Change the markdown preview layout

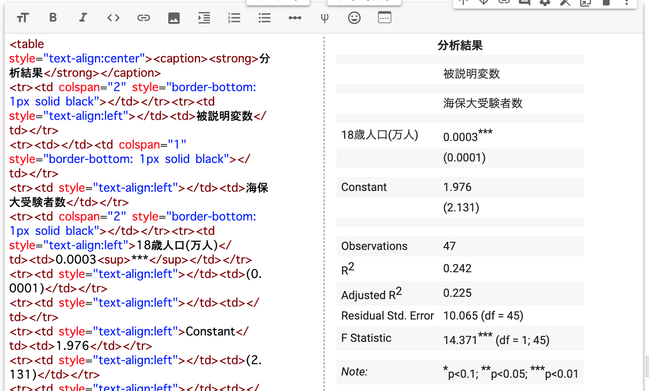coord(384,18)
